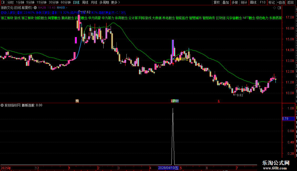Click the 体育概念 concept tag
The image size is (297, 171).
tap(121, 18)
